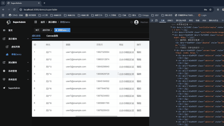Expand the 系统管理 sidebar group
This screenshot has width=224, height=126.
[16, 71]
